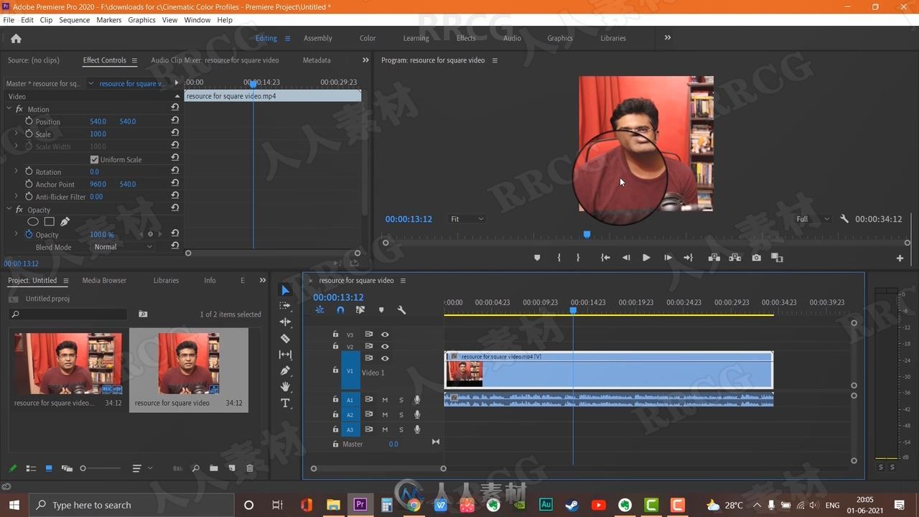Toggle animation stopwatch for Position

(x=29, y=121)
